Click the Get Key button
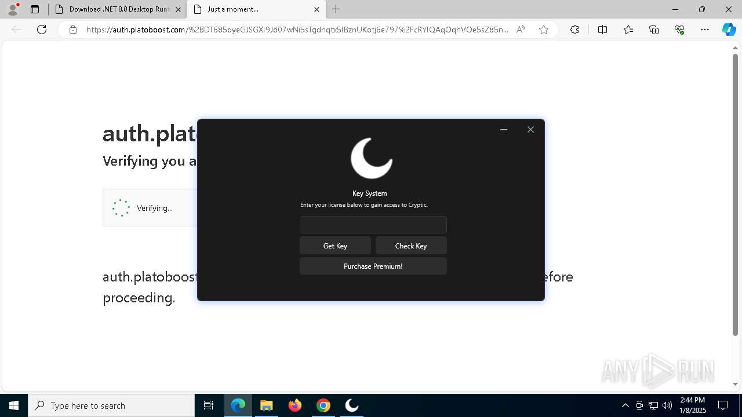This screenshot has height=417, width=742. 335,246
